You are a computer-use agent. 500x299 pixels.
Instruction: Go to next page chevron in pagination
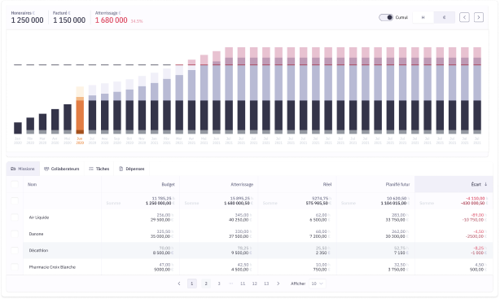pos(278,284)
